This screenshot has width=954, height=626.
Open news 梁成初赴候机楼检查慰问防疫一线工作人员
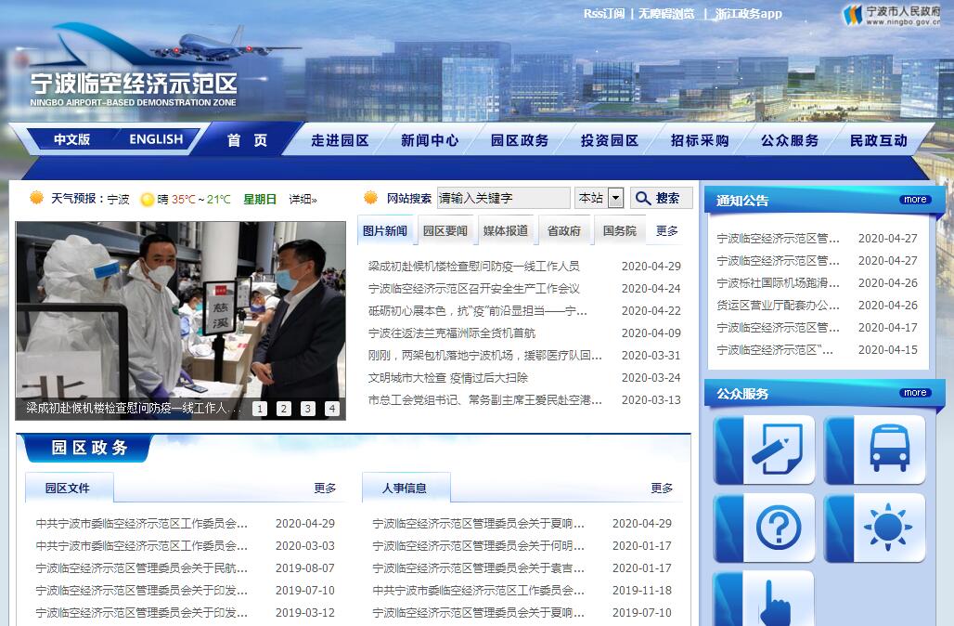tap(474, 267)
